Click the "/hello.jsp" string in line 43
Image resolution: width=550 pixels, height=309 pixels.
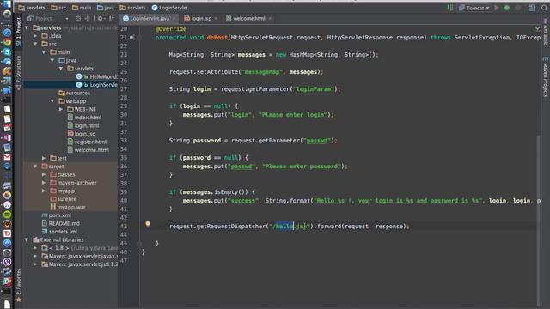click(x=290, y=227)
